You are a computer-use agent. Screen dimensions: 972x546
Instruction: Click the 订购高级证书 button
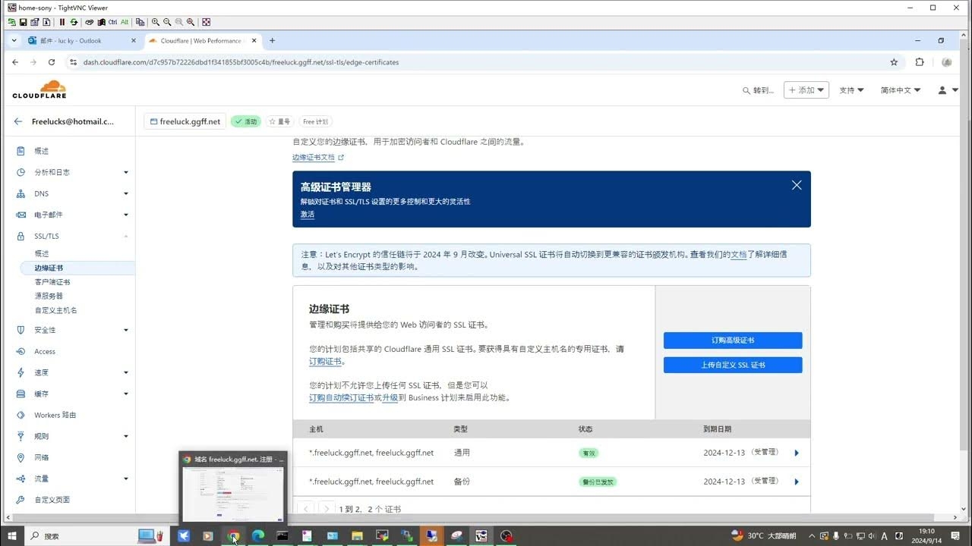tap(732, 340)
